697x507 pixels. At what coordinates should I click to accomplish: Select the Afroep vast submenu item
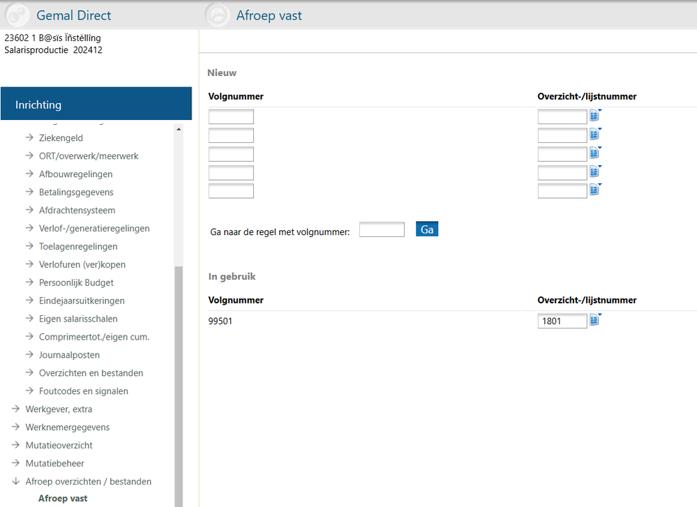pyautogui.click(x=63, y=499)
